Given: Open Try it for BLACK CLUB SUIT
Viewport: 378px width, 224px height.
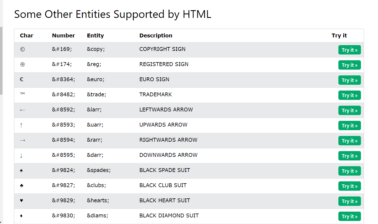Looking at the screenshot, I should (x=349, y=186).
